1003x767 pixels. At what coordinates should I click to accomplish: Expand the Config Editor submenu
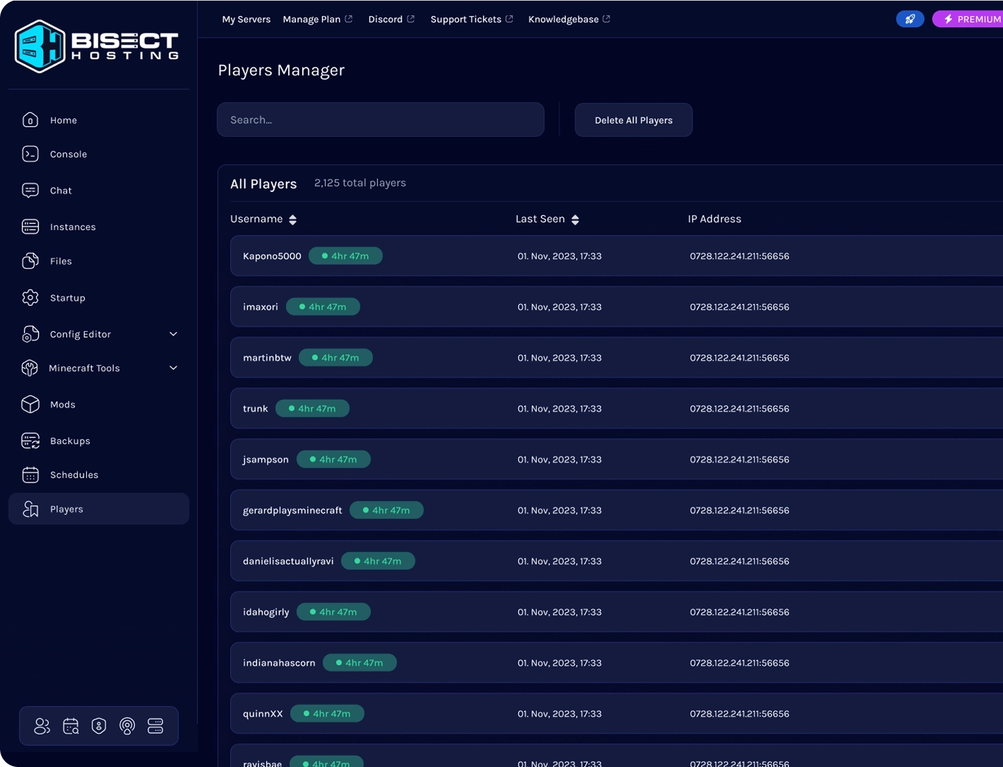[173, 334]
